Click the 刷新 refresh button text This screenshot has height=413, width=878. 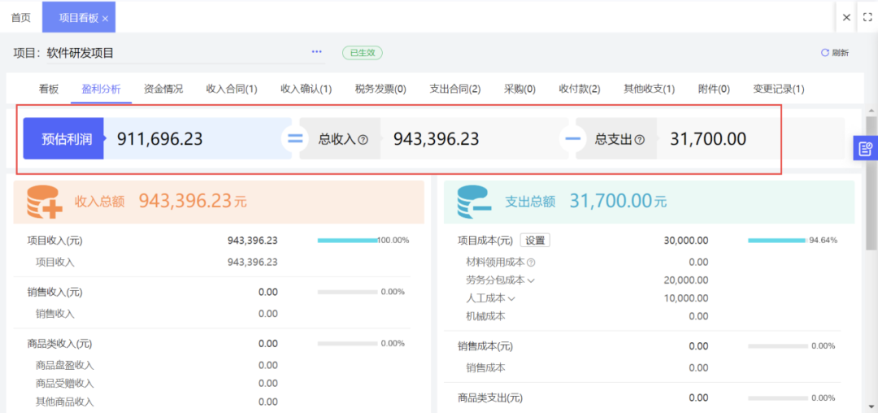(x=840, y=53)
